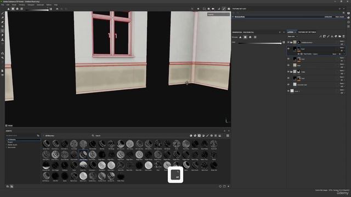Open the Main shader dropdown in Texture Set List
This screenshot has width=351, height=197.
click(340, 17)
